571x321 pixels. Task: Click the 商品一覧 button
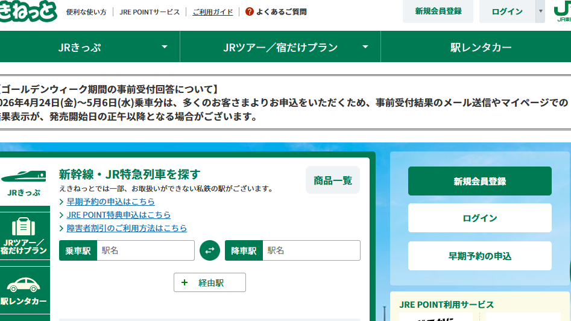(x=333, y=180)
